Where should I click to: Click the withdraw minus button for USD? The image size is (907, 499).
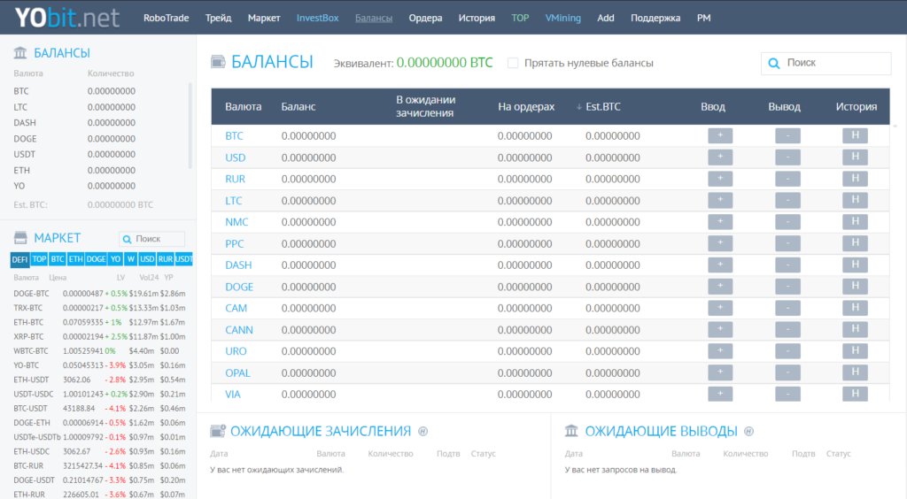tap(787, 157)
